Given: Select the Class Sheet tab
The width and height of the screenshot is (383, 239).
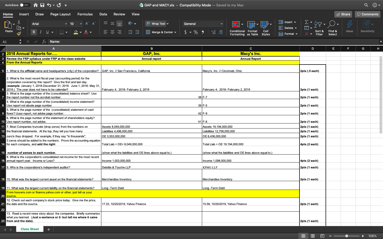Looking at the screenshot, I should [x=30, y=229].
